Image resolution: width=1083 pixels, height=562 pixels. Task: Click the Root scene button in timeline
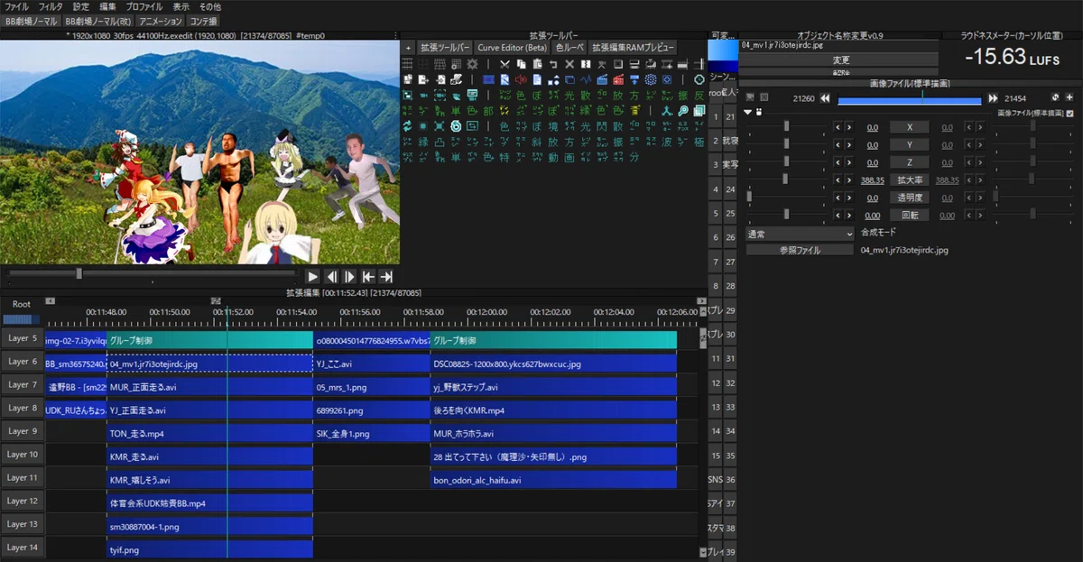pos(22,304)
